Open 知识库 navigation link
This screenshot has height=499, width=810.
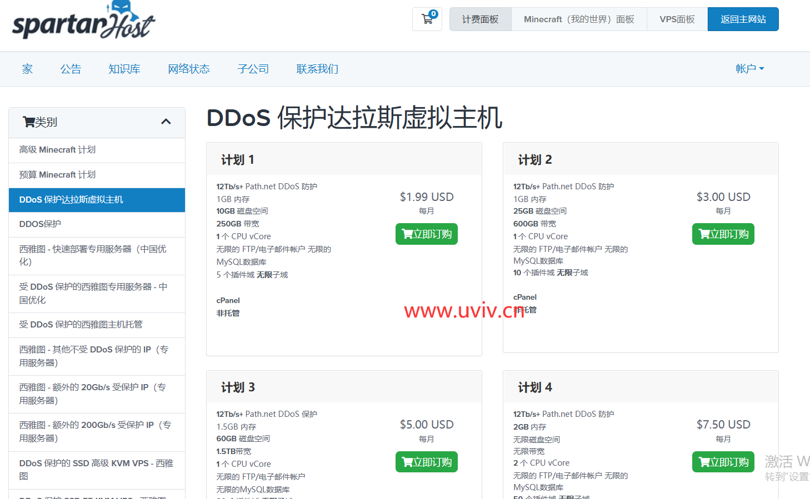[124, 69]
